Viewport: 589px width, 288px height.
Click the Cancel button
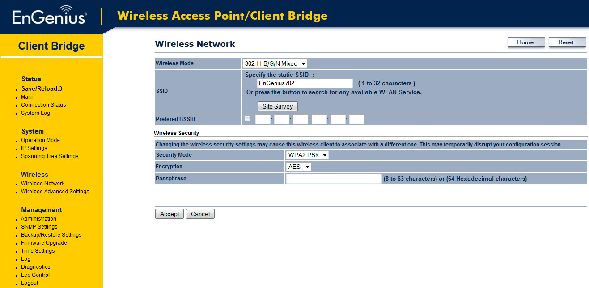click(x=200, y=214)
